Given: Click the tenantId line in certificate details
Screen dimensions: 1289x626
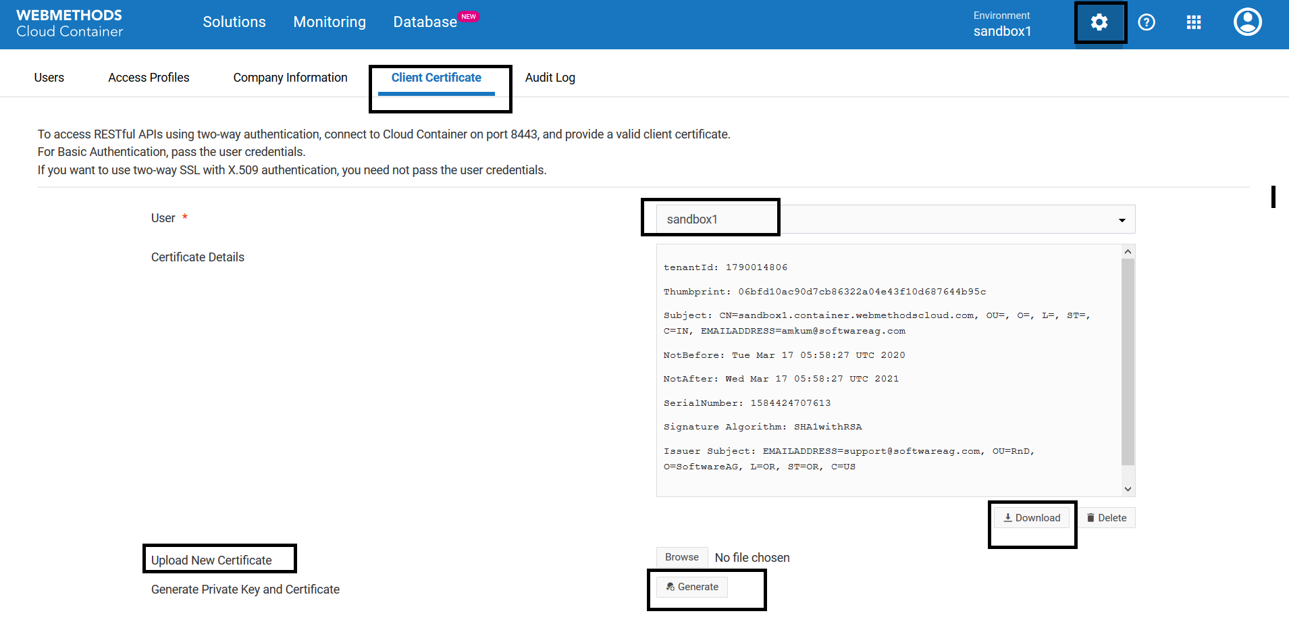Looking at the screenshot, I should click(725, 267).
